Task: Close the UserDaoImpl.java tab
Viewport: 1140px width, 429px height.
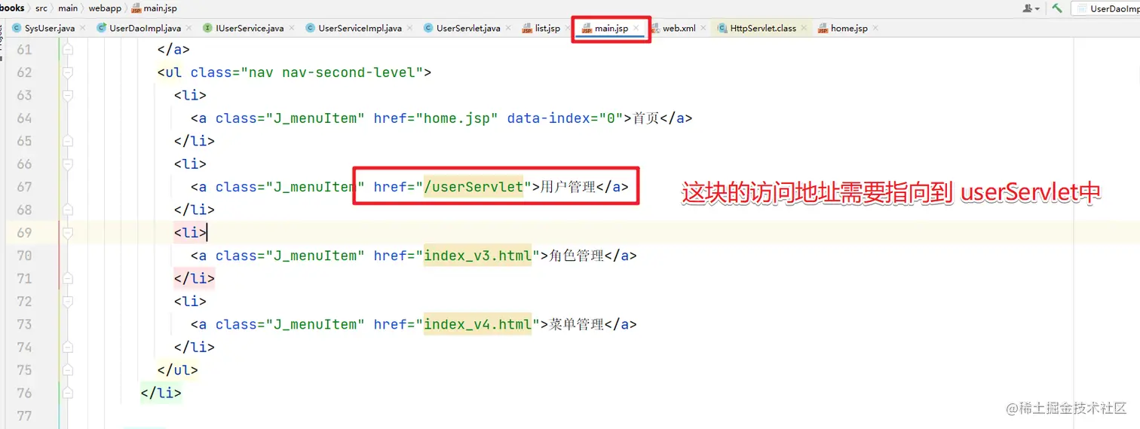Action: (188, 28)
